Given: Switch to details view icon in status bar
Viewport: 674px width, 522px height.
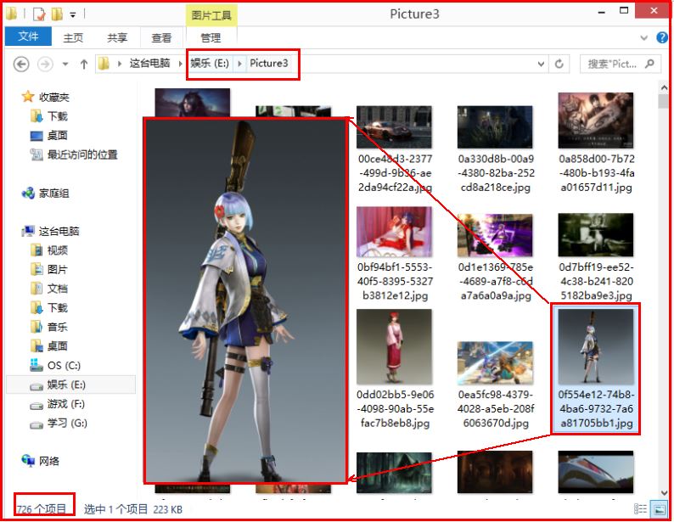Looking at the screenshot, I should [640, 509].
